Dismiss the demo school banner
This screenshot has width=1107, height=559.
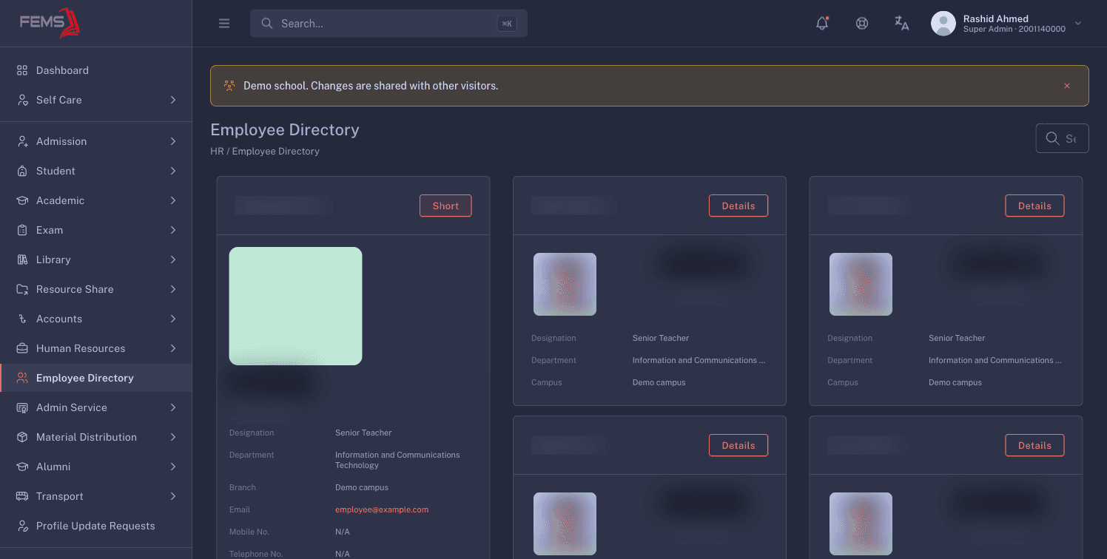1067,86
